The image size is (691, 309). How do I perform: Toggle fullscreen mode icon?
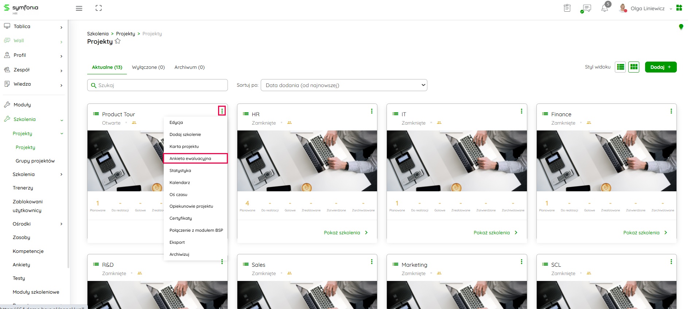click(98, 8)
